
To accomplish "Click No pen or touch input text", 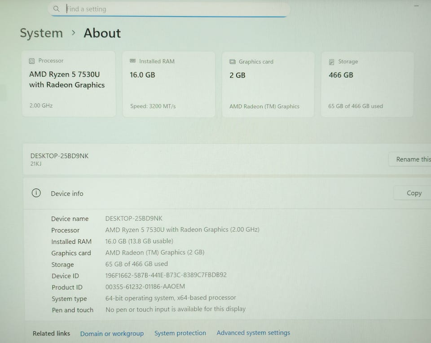I will 176,309.
